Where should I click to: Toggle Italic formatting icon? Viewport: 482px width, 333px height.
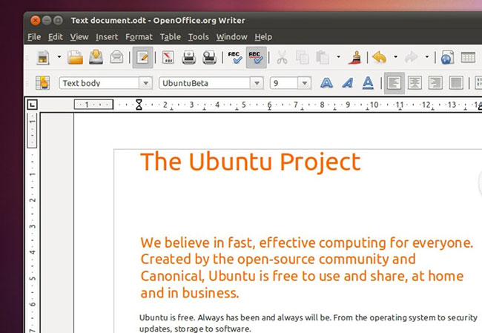(347, 83)
